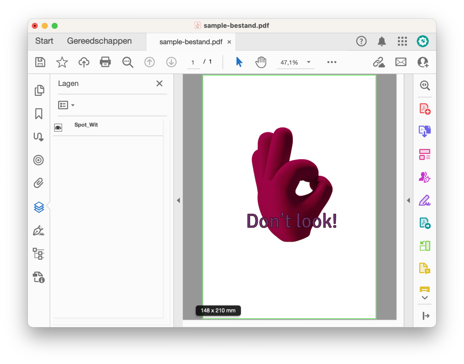The image size is (464, 364).
Task: Launch Create PDF tool
Action: [x=425, y=109]
